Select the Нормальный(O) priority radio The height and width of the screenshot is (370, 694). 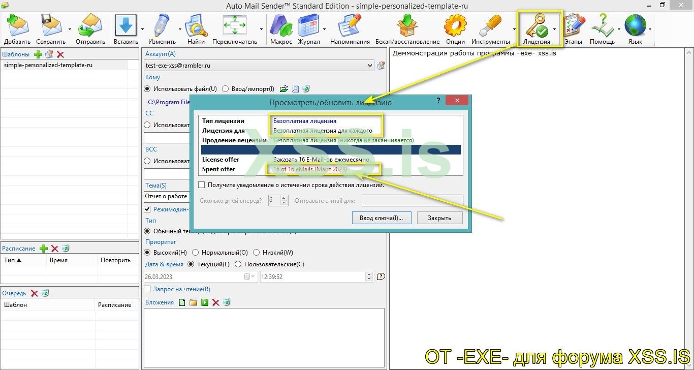pyautogui.click(x=196, y=253)
